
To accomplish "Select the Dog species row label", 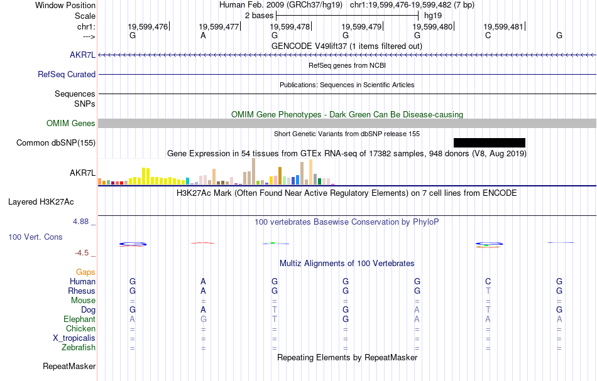I will click(88, 310).
